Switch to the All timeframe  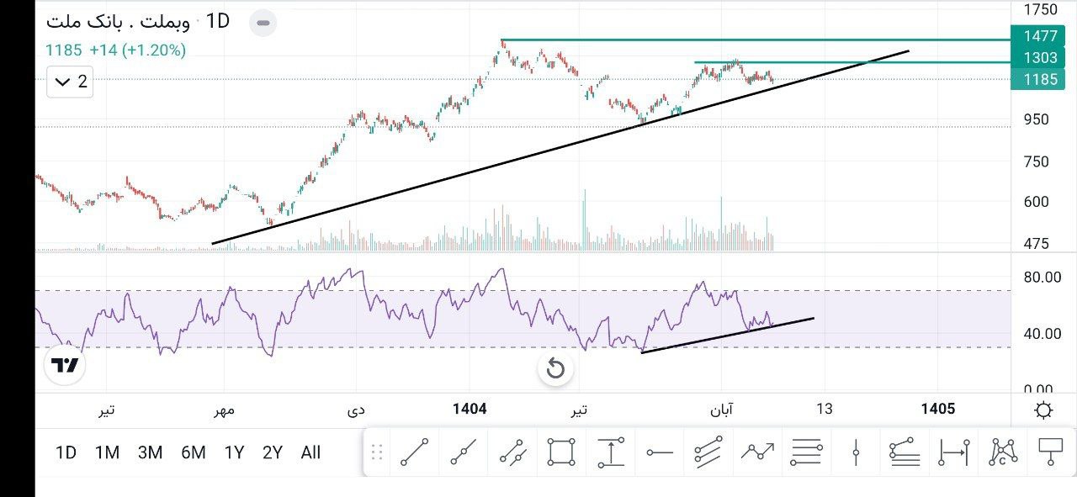tap(310, 452)
